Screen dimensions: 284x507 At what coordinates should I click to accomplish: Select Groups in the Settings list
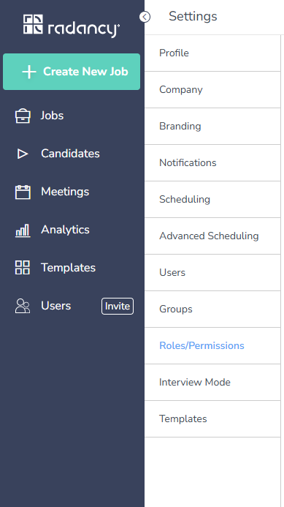pyautogui.click(x=212, y=309)
